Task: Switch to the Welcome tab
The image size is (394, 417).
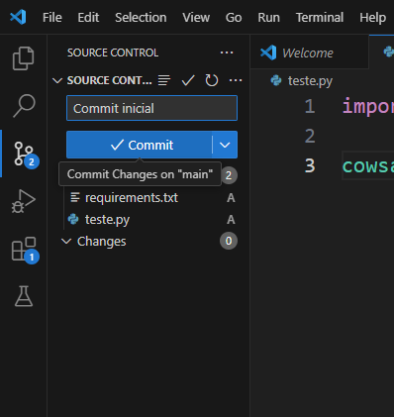Action: tap(309, 52)
